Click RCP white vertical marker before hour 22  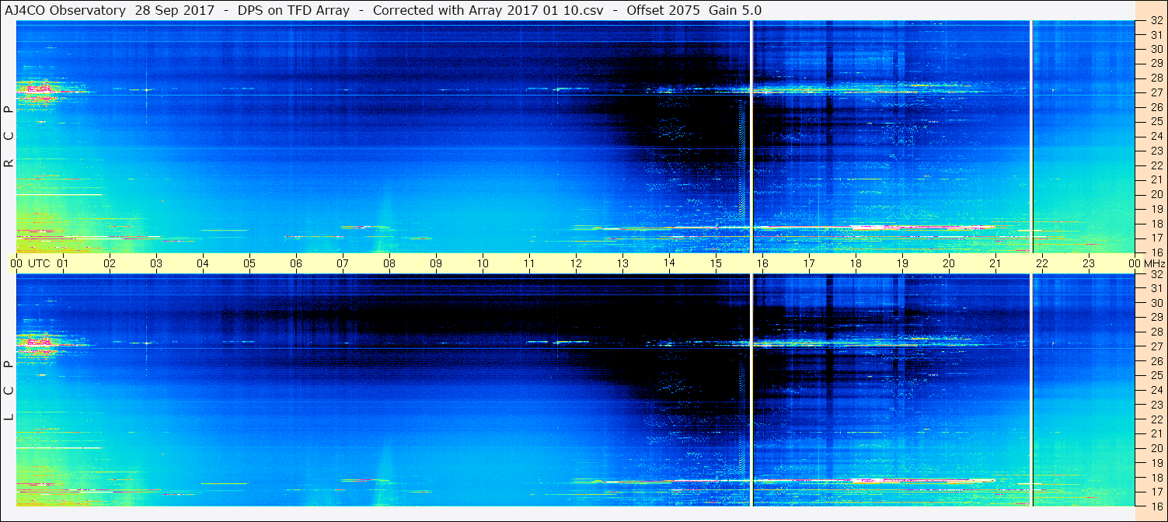(1030, 137)
